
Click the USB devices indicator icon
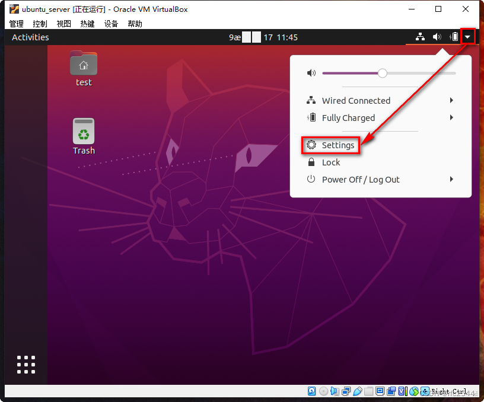point(358,391)
